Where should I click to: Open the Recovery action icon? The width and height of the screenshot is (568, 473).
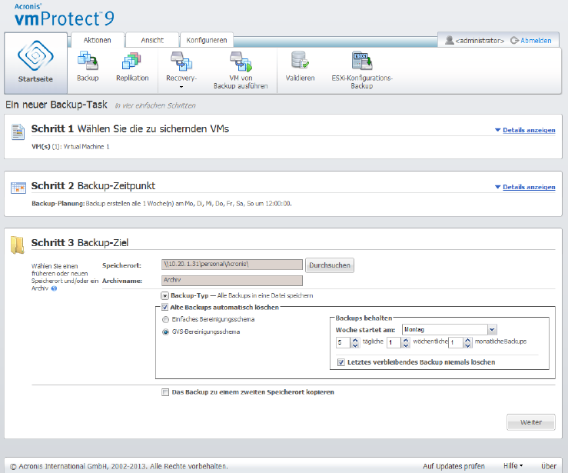[181, 61]
